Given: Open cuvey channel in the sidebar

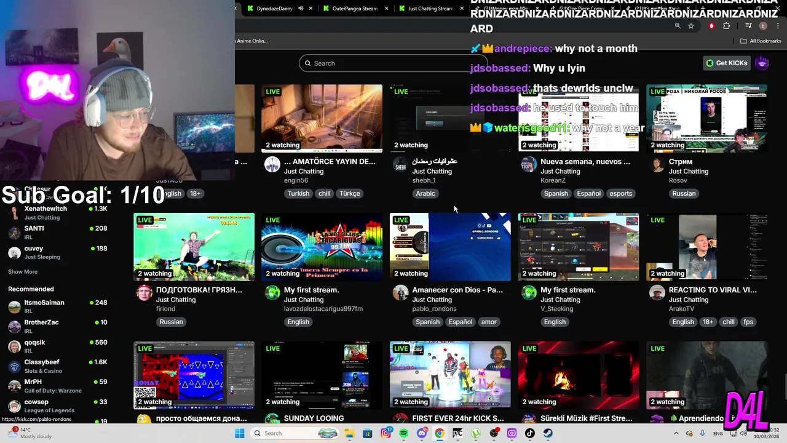Looking at the screenshot, I should (x=58, y=252).
